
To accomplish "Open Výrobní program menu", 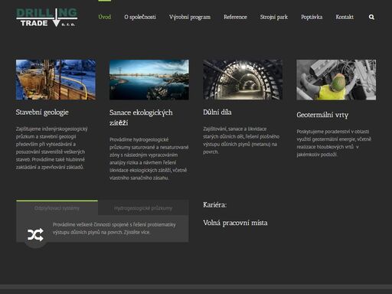I will (190, 17).
